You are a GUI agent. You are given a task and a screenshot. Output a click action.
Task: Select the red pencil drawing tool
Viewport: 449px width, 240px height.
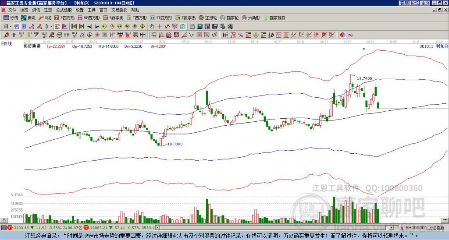pos(6,35)
